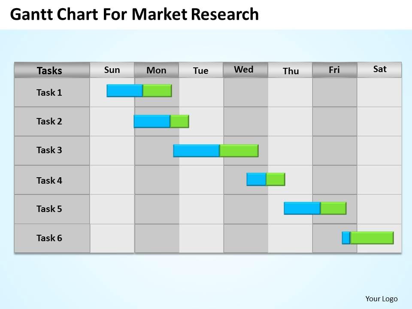Click the Gantt Chart For Market Research title
The width and height of the screenshot is (412, 309).
[x=134, y=14]
